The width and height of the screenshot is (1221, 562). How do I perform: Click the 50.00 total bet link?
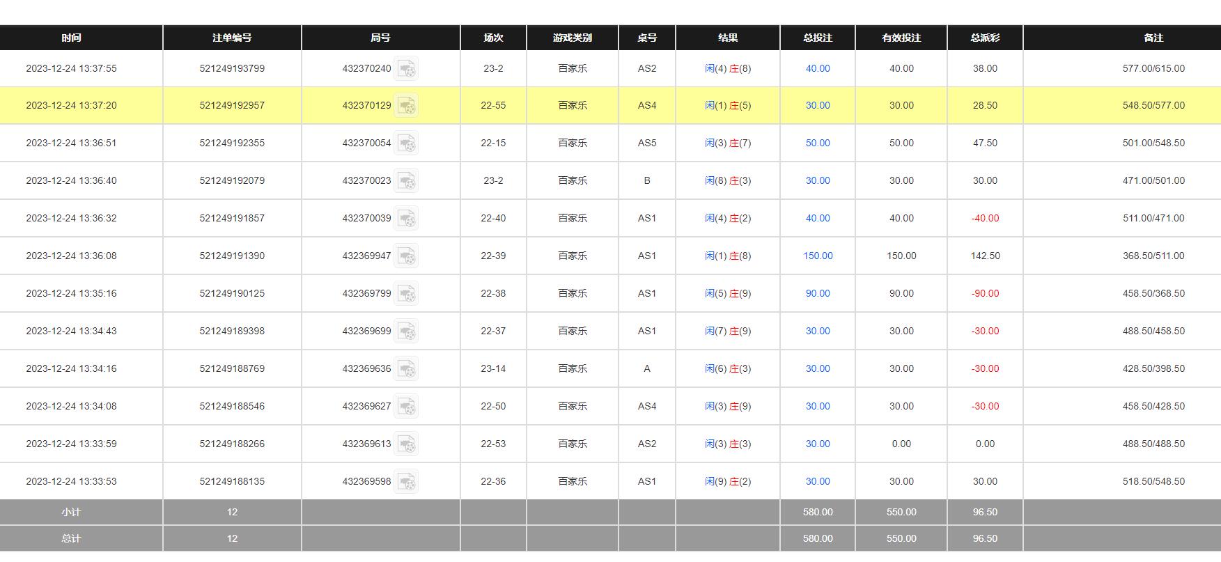tap(818, 143)
